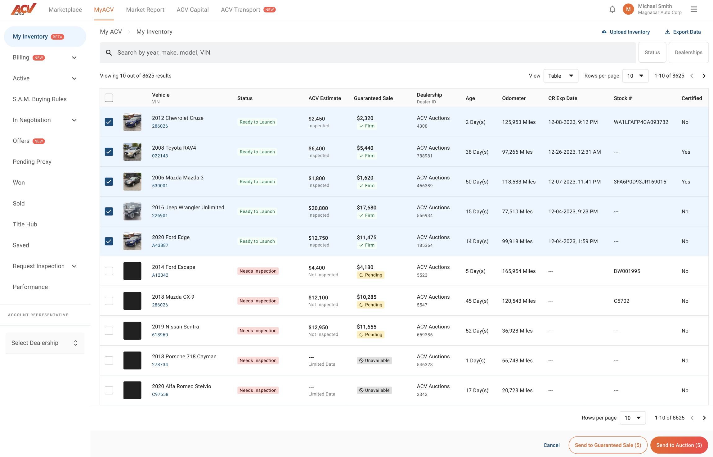Image resolution: width=713 pixels, height=457 pixels.
Task: Click Send to Auction (5) button
Action: coord(679,445)
